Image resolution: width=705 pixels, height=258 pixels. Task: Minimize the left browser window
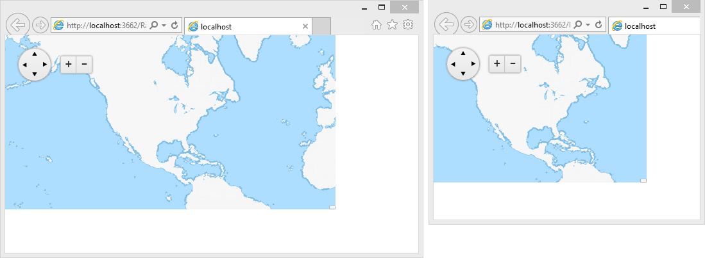pyautogui.click(x=364, y=8)
